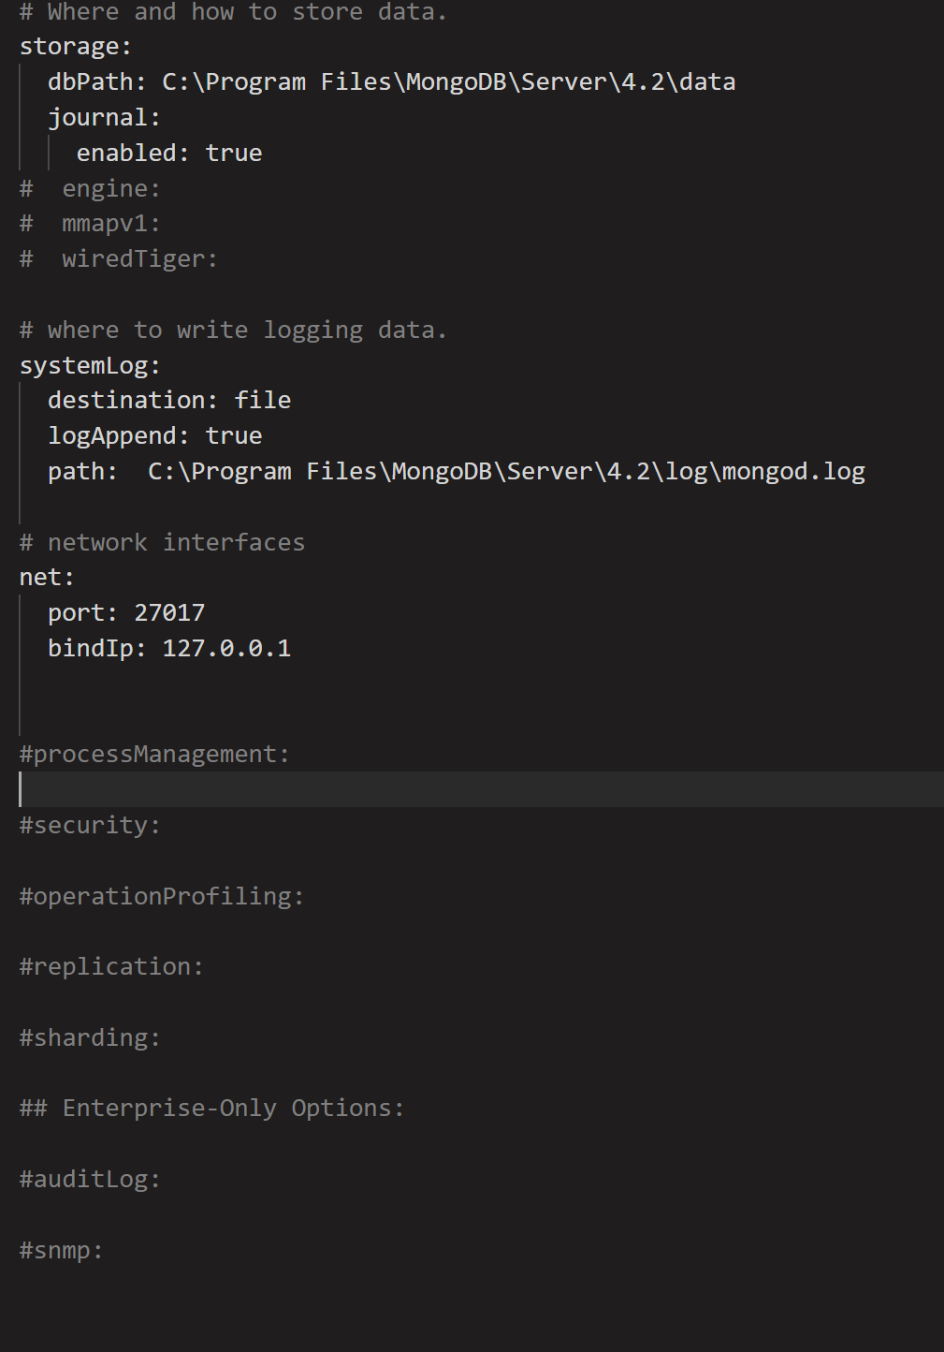The image size is (944, 1352).
Task: Click the #auditLog: comment line
Action: pos(90,1180)
